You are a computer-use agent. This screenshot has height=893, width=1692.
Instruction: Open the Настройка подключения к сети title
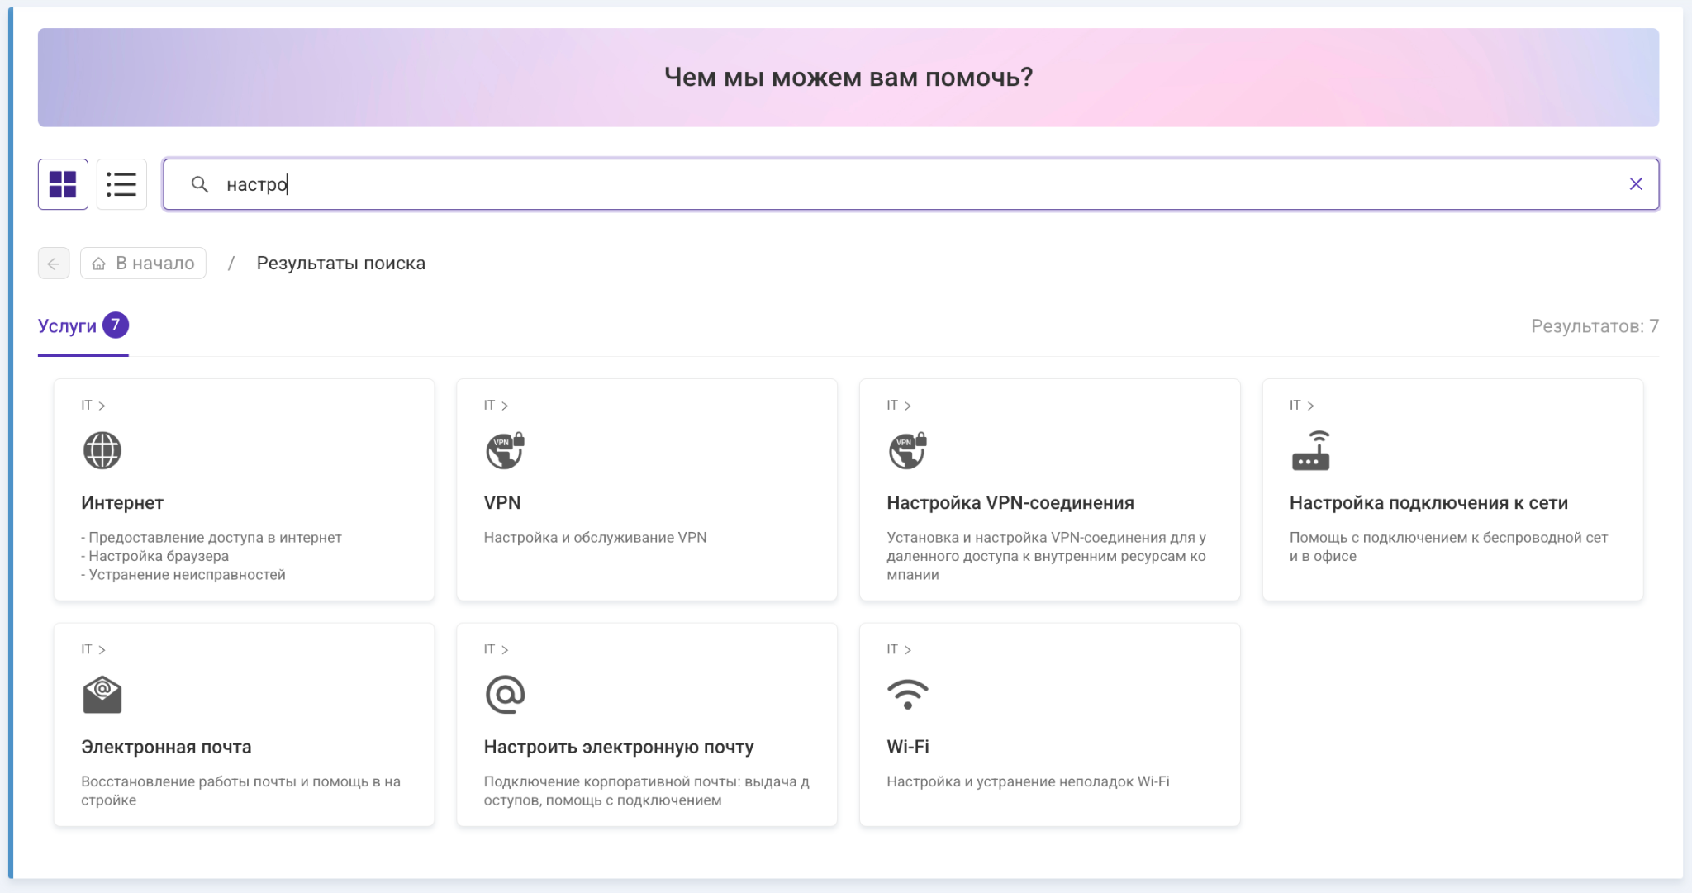coord(1428,503)
